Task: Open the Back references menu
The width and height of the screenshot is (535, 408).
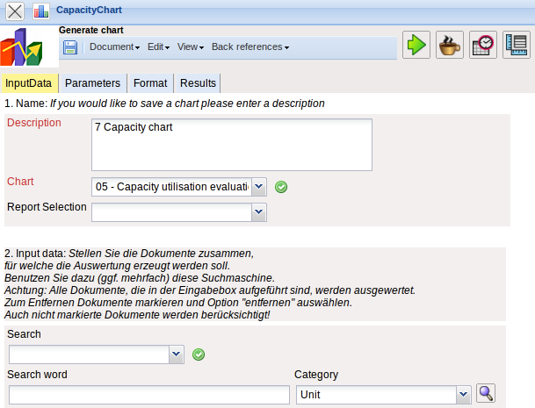Action: tap(250, 47)
